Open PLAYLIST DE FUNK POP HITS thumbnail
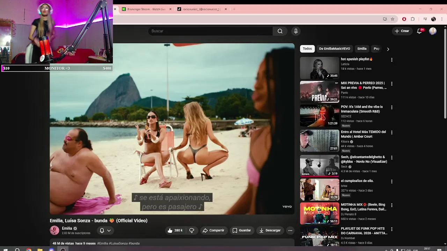The width and height of the screenshot is (447, 251). point(320,237)
